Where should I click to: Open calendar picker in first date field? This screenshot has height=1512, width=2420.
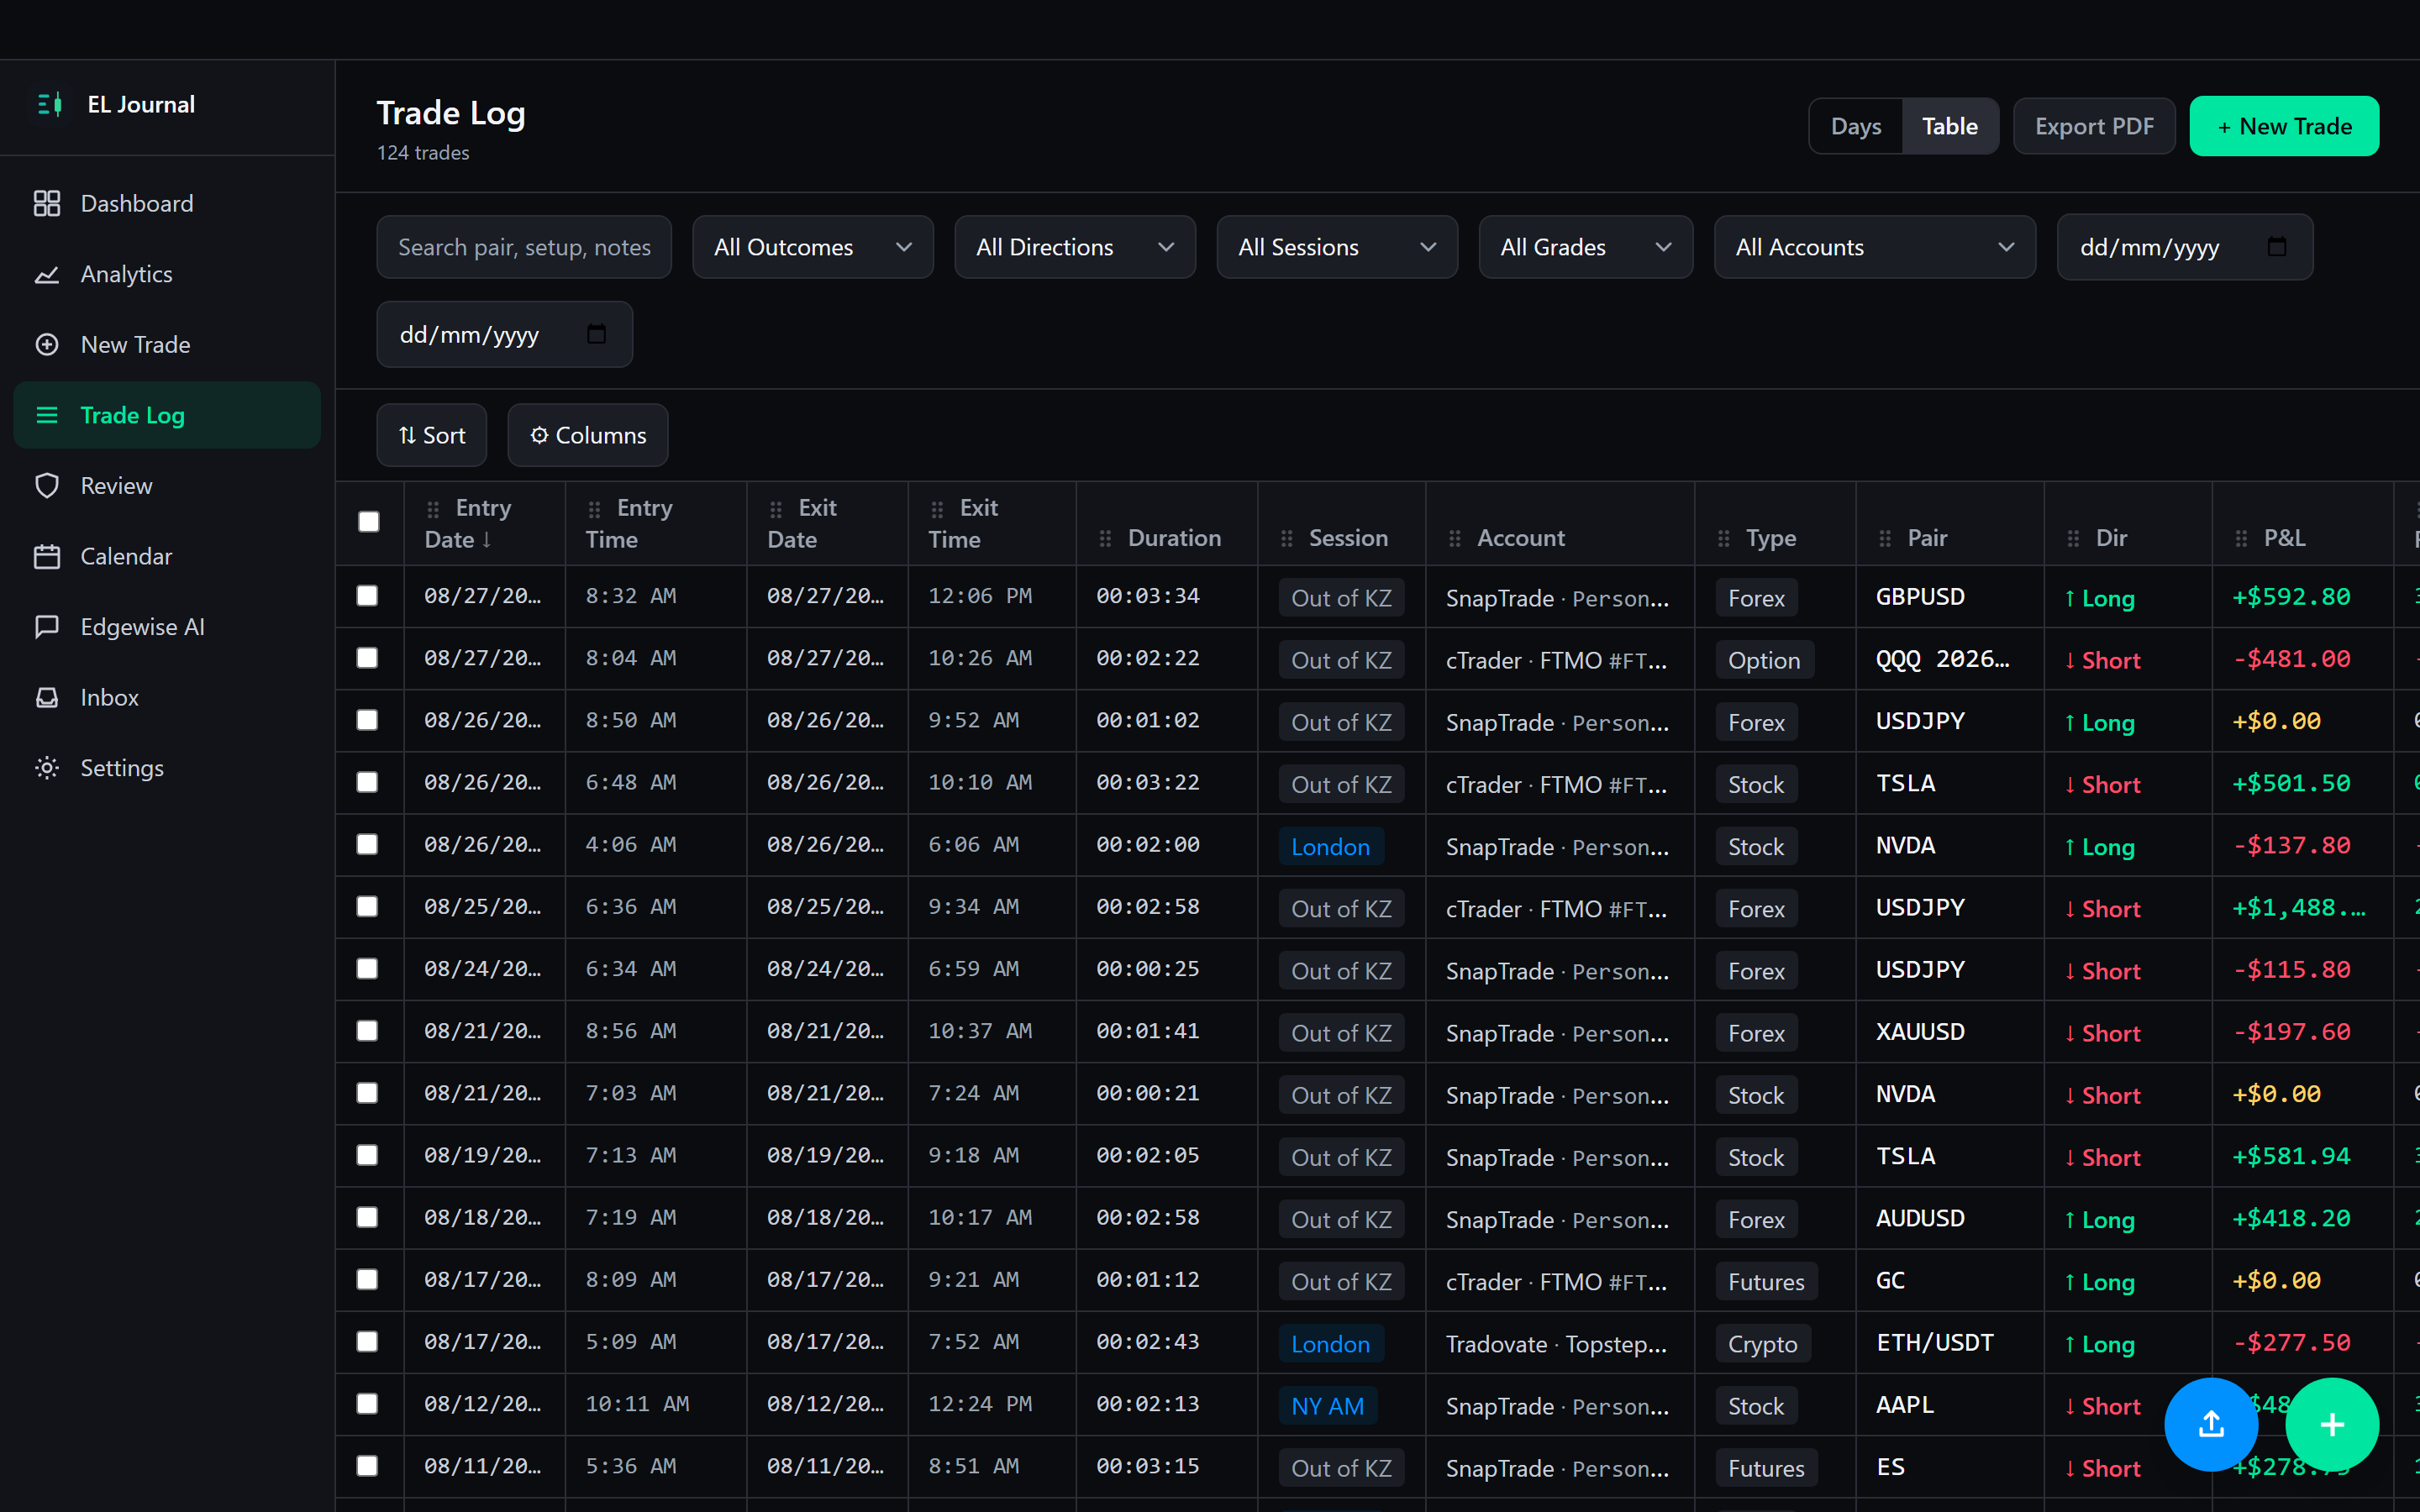click(x=2277, y=247)
